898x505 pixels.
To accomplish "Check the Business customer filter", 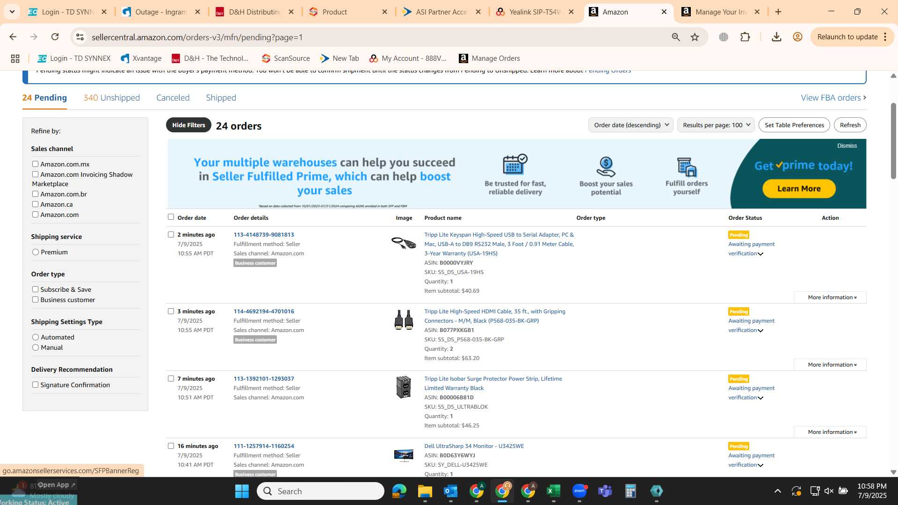I will (35, 300).
